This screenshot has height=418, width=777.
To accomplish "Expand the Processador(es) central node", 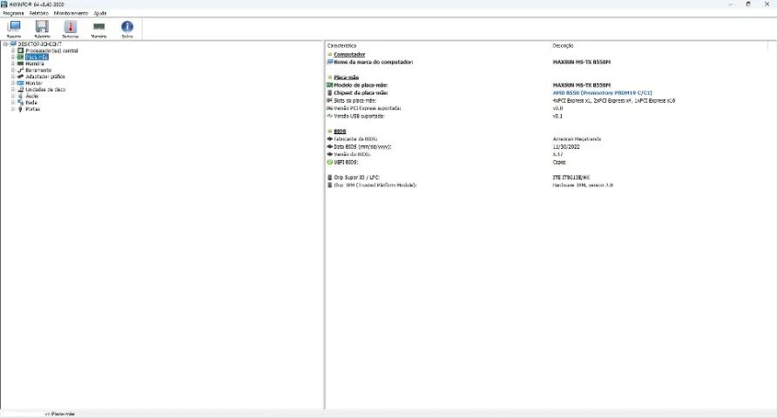I will coord(13,51).
